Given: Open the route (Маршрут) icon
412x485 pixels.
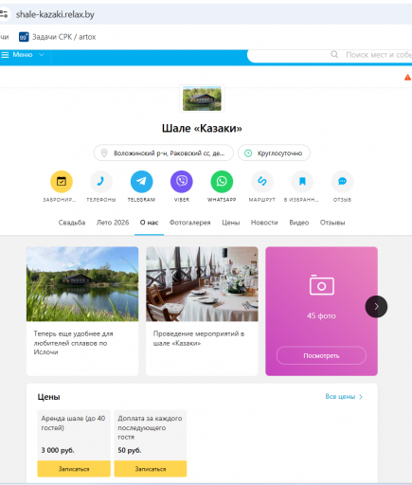Looking at the screenshot, I should (x=262, y=181).
